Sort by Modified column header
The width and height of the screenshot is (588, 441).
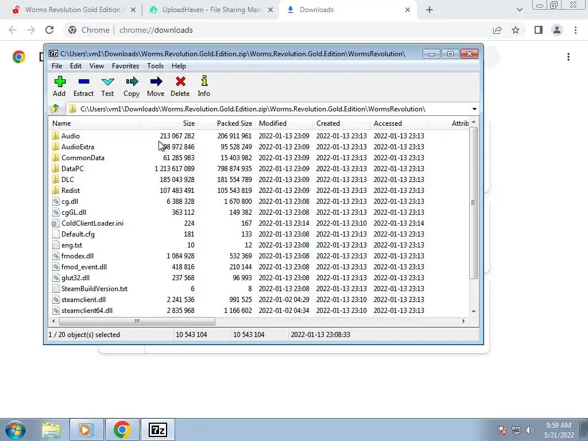pos(284,123)
